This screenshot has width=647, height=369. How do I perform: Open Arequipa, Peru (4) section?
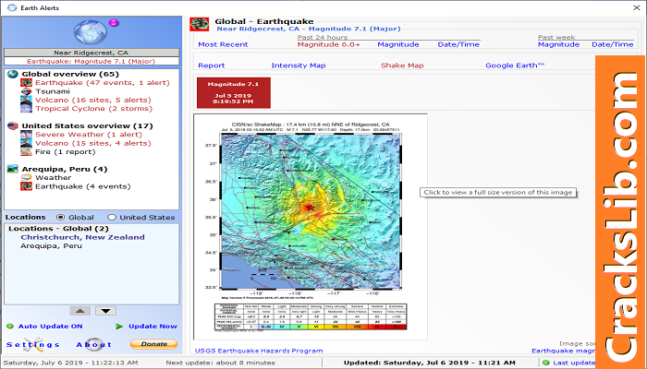pyautogui.click(x=65, y=169)
